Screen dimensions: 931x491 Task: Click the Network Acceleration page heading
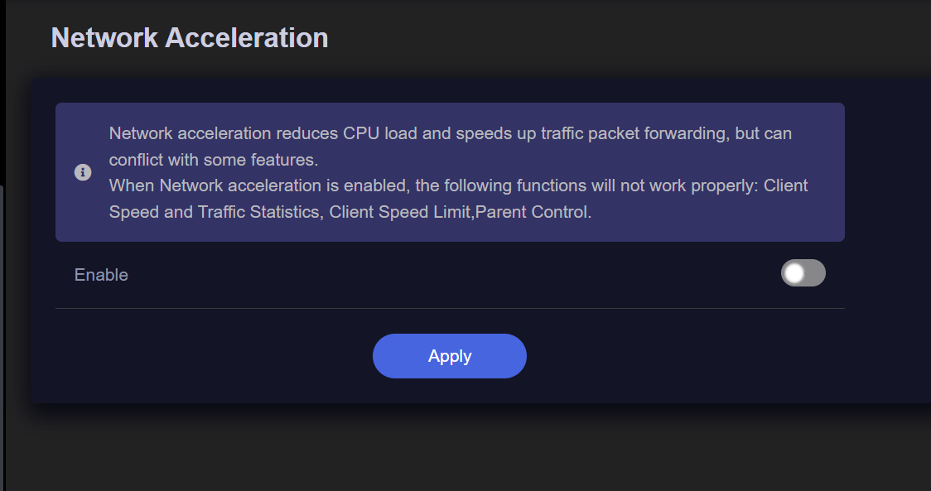pyautogui.click(x=190, y=38)
